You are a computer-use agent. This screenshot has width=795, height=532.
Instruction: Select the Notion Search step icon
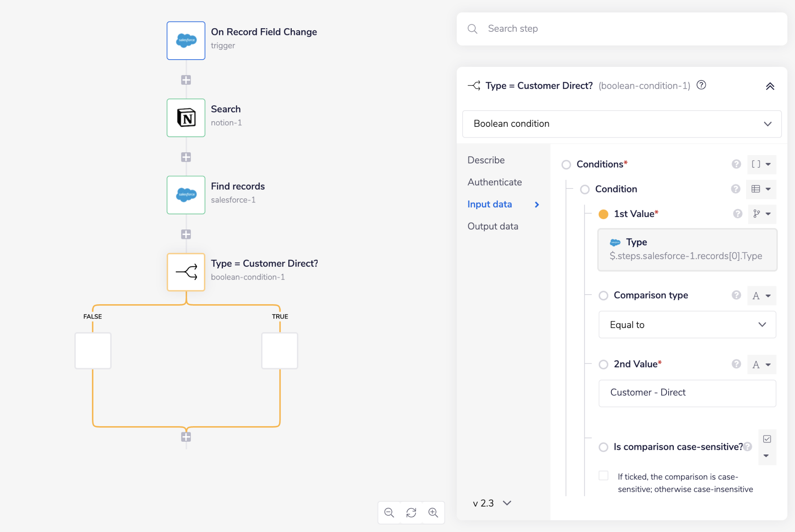(186, 118)
